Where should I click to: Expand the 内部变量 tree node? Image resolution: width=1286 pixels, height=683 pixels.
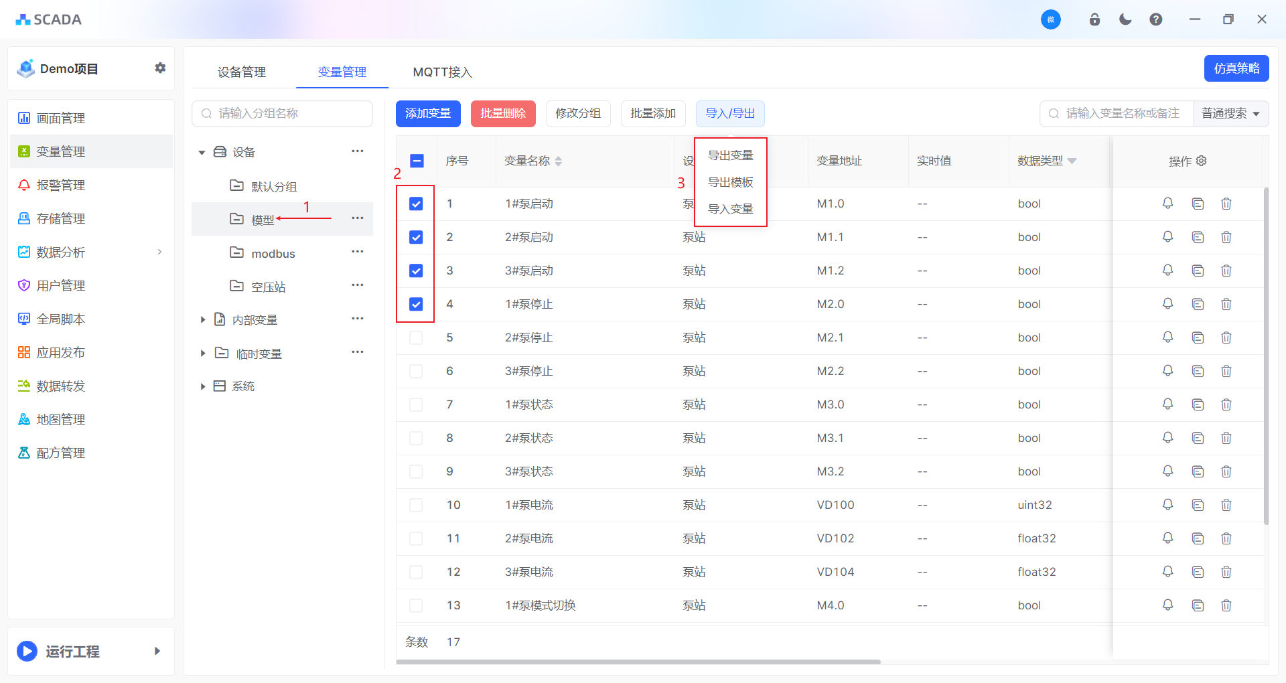[x=202, y=320]
